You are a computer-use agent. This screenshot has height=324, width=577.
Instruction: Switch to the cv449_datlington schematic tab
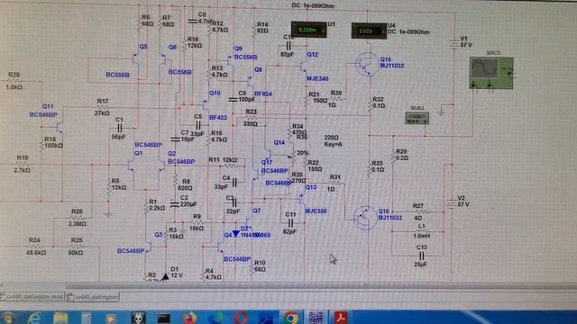pos(93,297)
